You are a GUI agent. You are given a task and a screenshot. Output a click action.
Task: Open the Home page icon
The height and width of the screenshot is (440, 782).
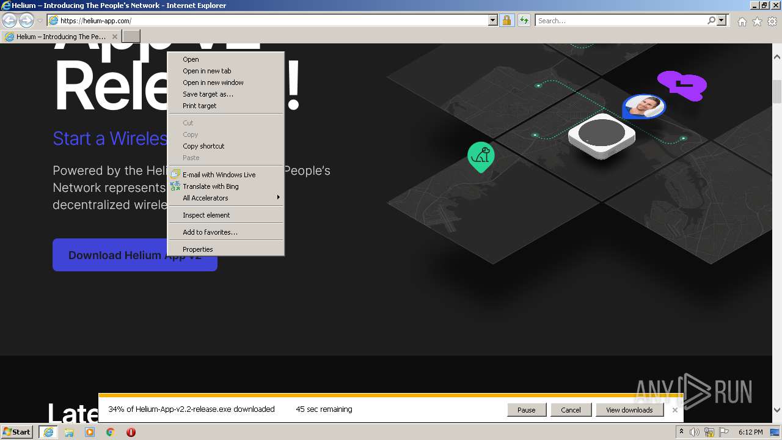click(742, 21)
